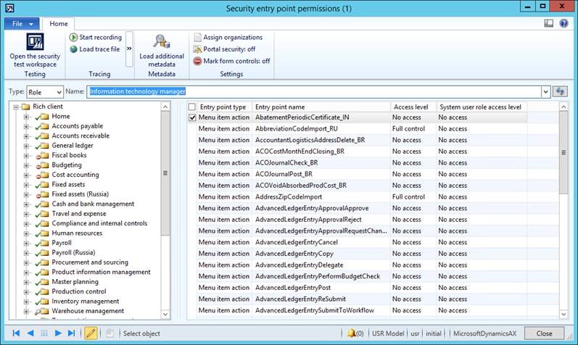Click the Help question mark icon
Screen dimensions: 578x345
tap(563, 23)
